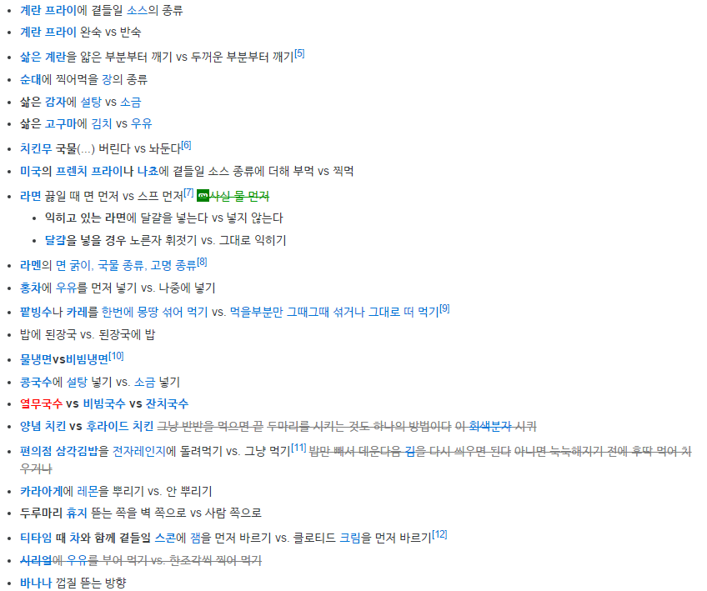Open the 후라이드 치킨 link

[120, 426]
